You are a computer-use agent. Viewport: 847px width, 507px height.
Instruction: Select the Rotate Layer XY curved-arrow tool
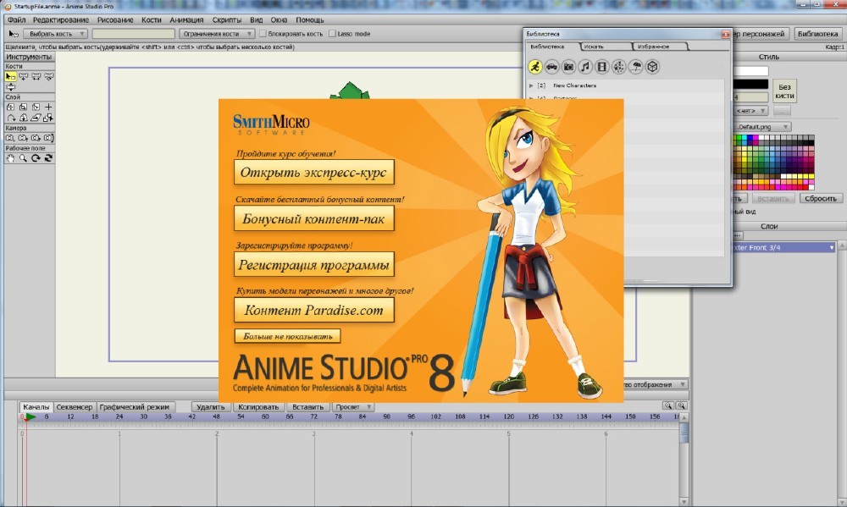tap(10, 118)
